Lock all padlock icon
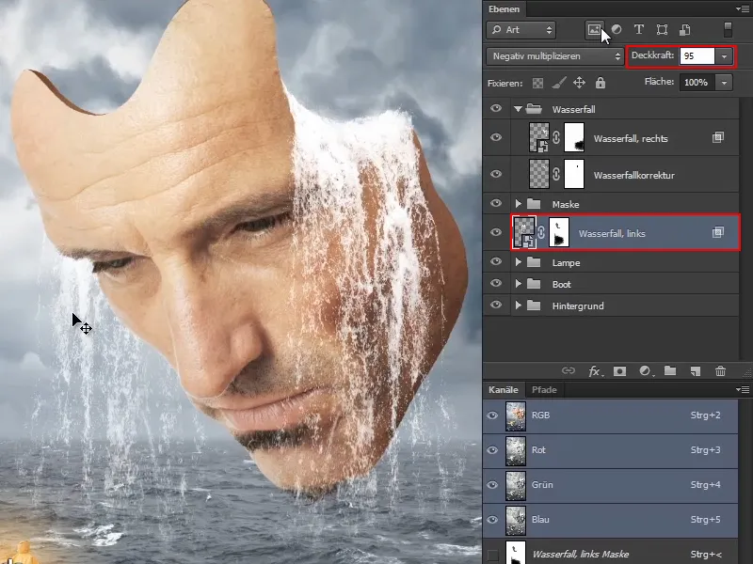Image resolution: width=753 pixels, height=564 pixels. point(601,83)
